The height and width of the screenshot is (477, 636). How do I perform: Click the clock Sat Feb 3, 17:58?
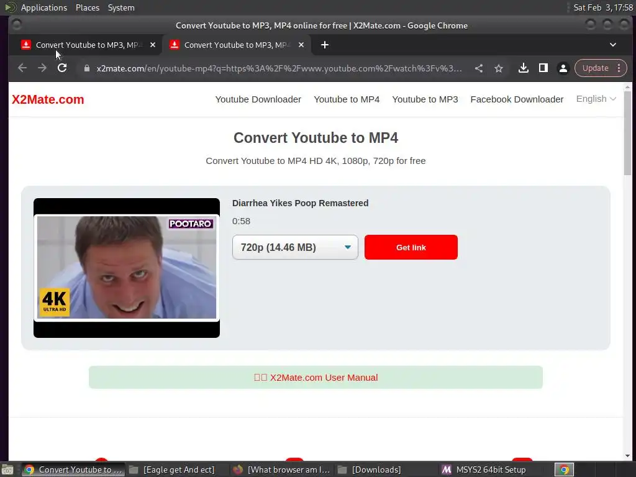(x=603, y=7)
